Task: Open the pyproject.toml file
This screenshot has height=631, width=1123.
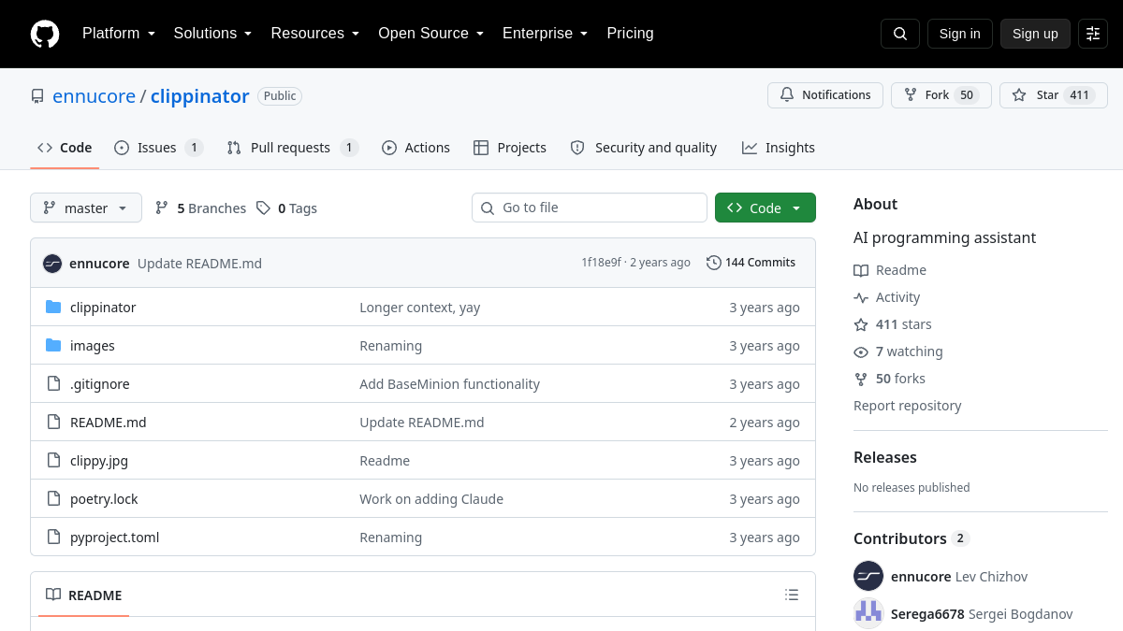Action: pyautogui.click(x=115, y=538)
